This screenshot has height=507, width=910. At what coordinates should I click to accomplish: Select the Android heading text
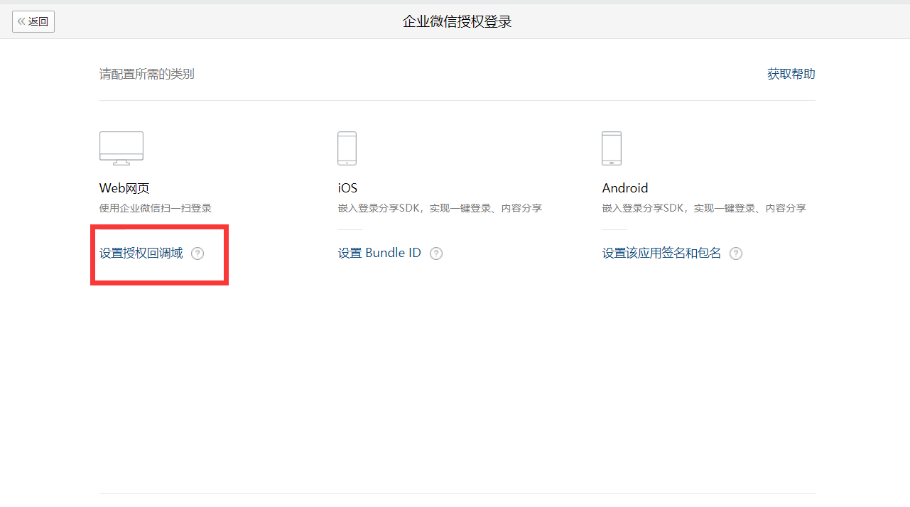(x=625, y=188)
